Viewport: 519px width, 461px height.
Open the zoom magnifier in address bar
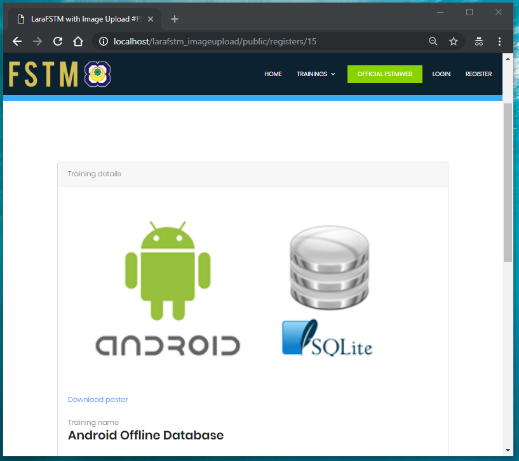[433, 41]
